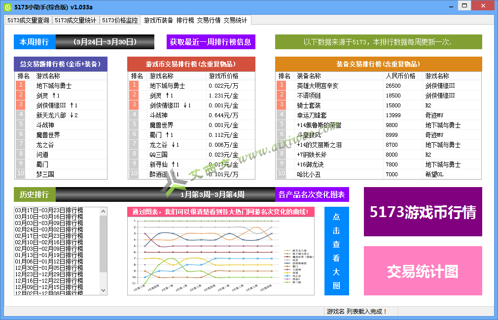Viewport: 498px width, 320px height.
Task: Minimize the 5173小助手 window
Action: pyautogui.click(x=451, y=6)
